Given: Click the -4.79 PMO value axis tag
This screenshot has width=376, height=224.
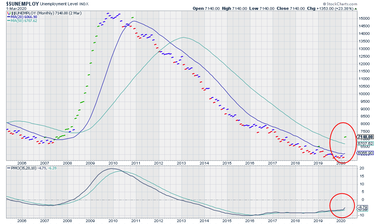Looking at the screenshot, I should pos(363,207).
